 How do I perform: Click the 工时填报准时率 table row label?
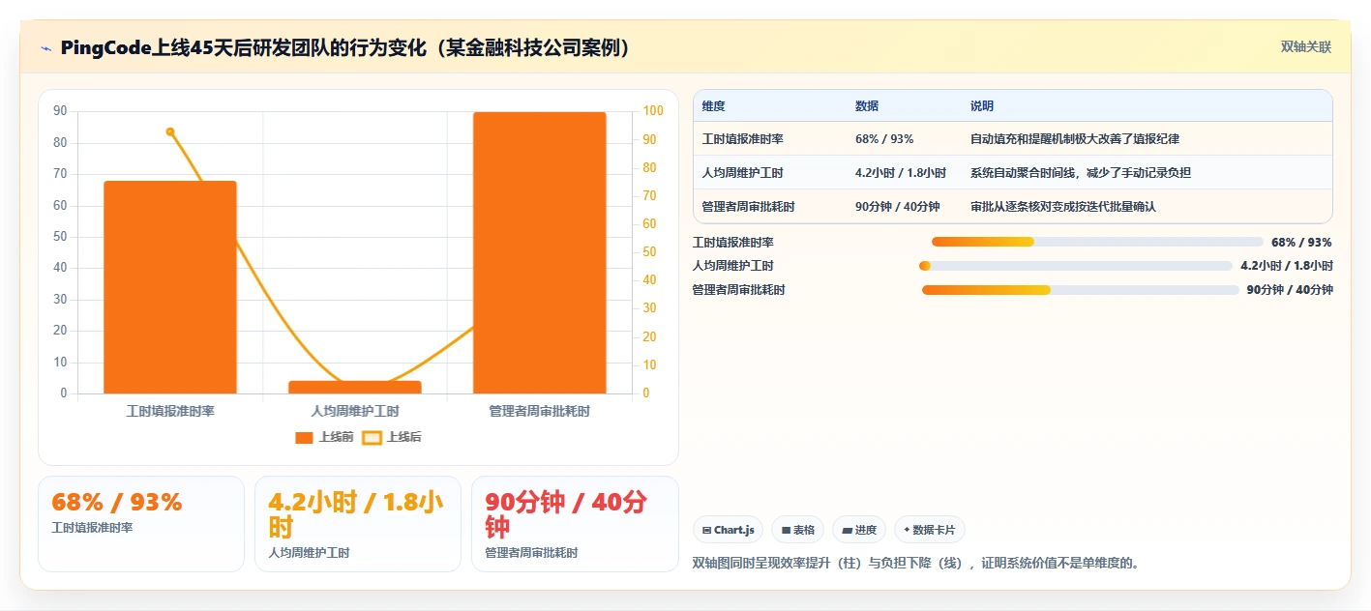pyautogui.click(x=743, y=139)
